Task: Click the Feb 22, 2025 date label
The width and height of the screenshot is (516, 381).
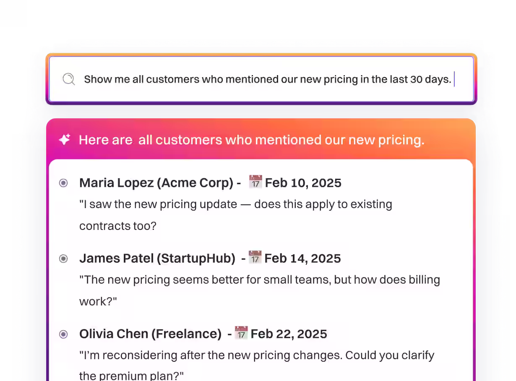Action: point(289,334)
